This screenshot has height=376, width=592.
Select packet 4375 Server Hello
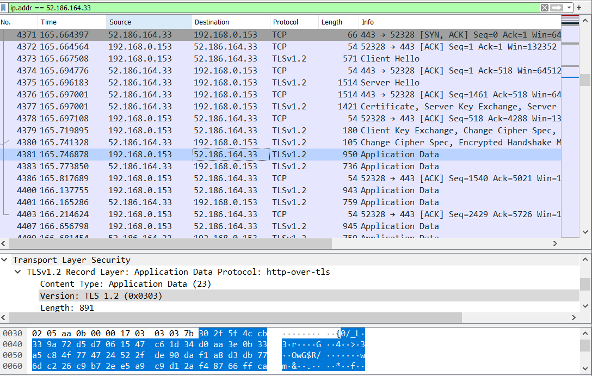[x=281, y=82]
